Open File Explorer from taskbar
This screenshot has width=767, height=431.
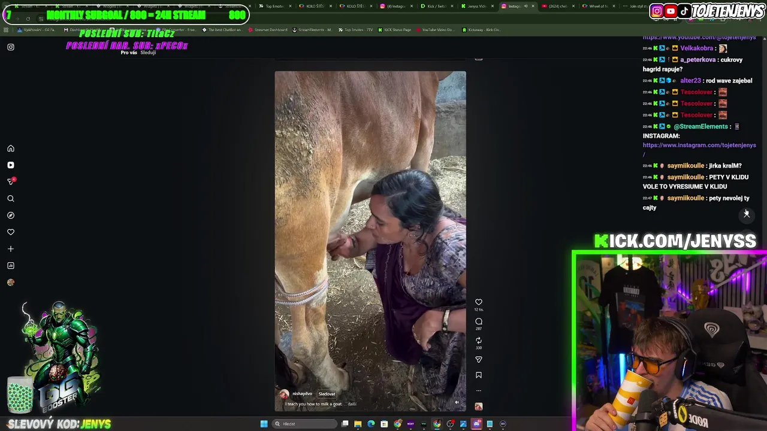(x=358, y=424)
